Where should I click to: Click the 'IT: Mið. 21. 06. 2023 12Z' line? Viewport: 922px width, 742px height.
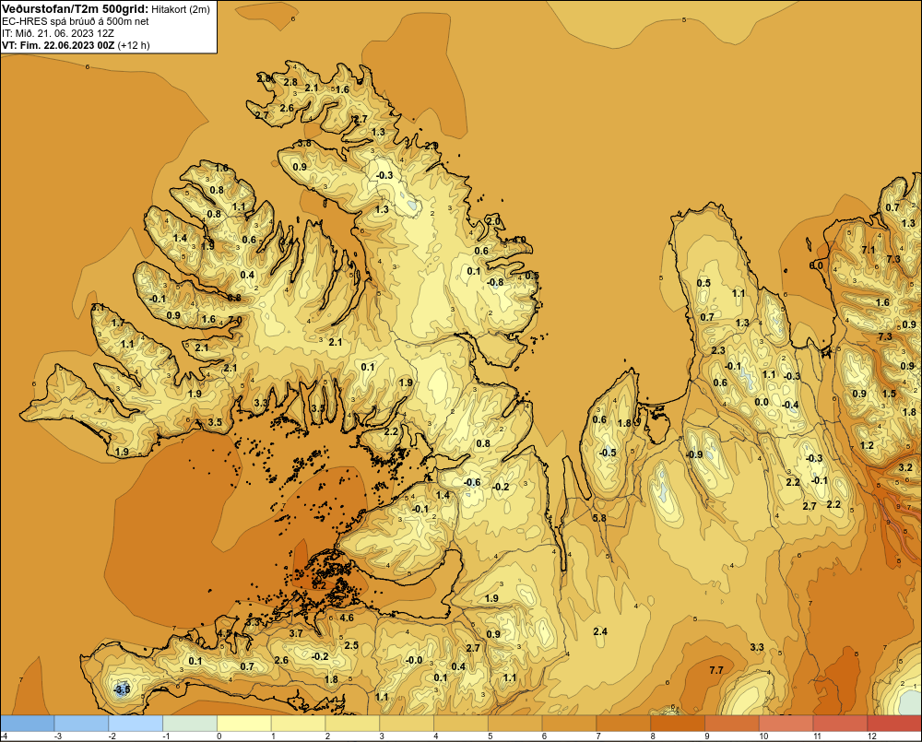(57, 33)
